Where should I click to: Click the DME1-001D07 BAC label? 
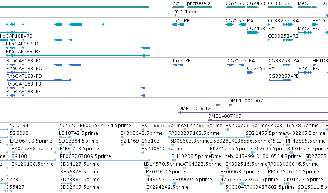(246, 101)
